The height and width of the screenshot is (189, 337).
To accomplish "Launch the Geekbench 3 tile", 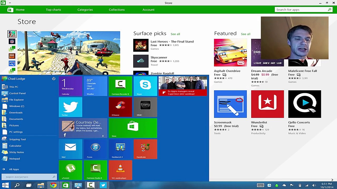I will pos(120,149).
